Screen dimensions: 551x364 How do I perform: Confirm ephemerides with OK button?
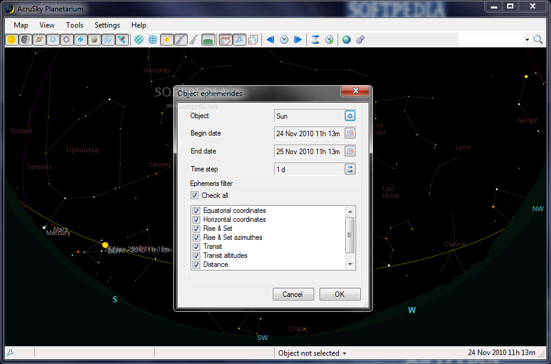point(340,294)
